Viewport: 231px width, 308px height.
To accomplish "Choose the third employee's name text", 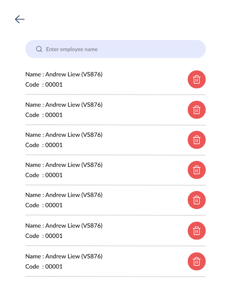I will pos(64,135).
